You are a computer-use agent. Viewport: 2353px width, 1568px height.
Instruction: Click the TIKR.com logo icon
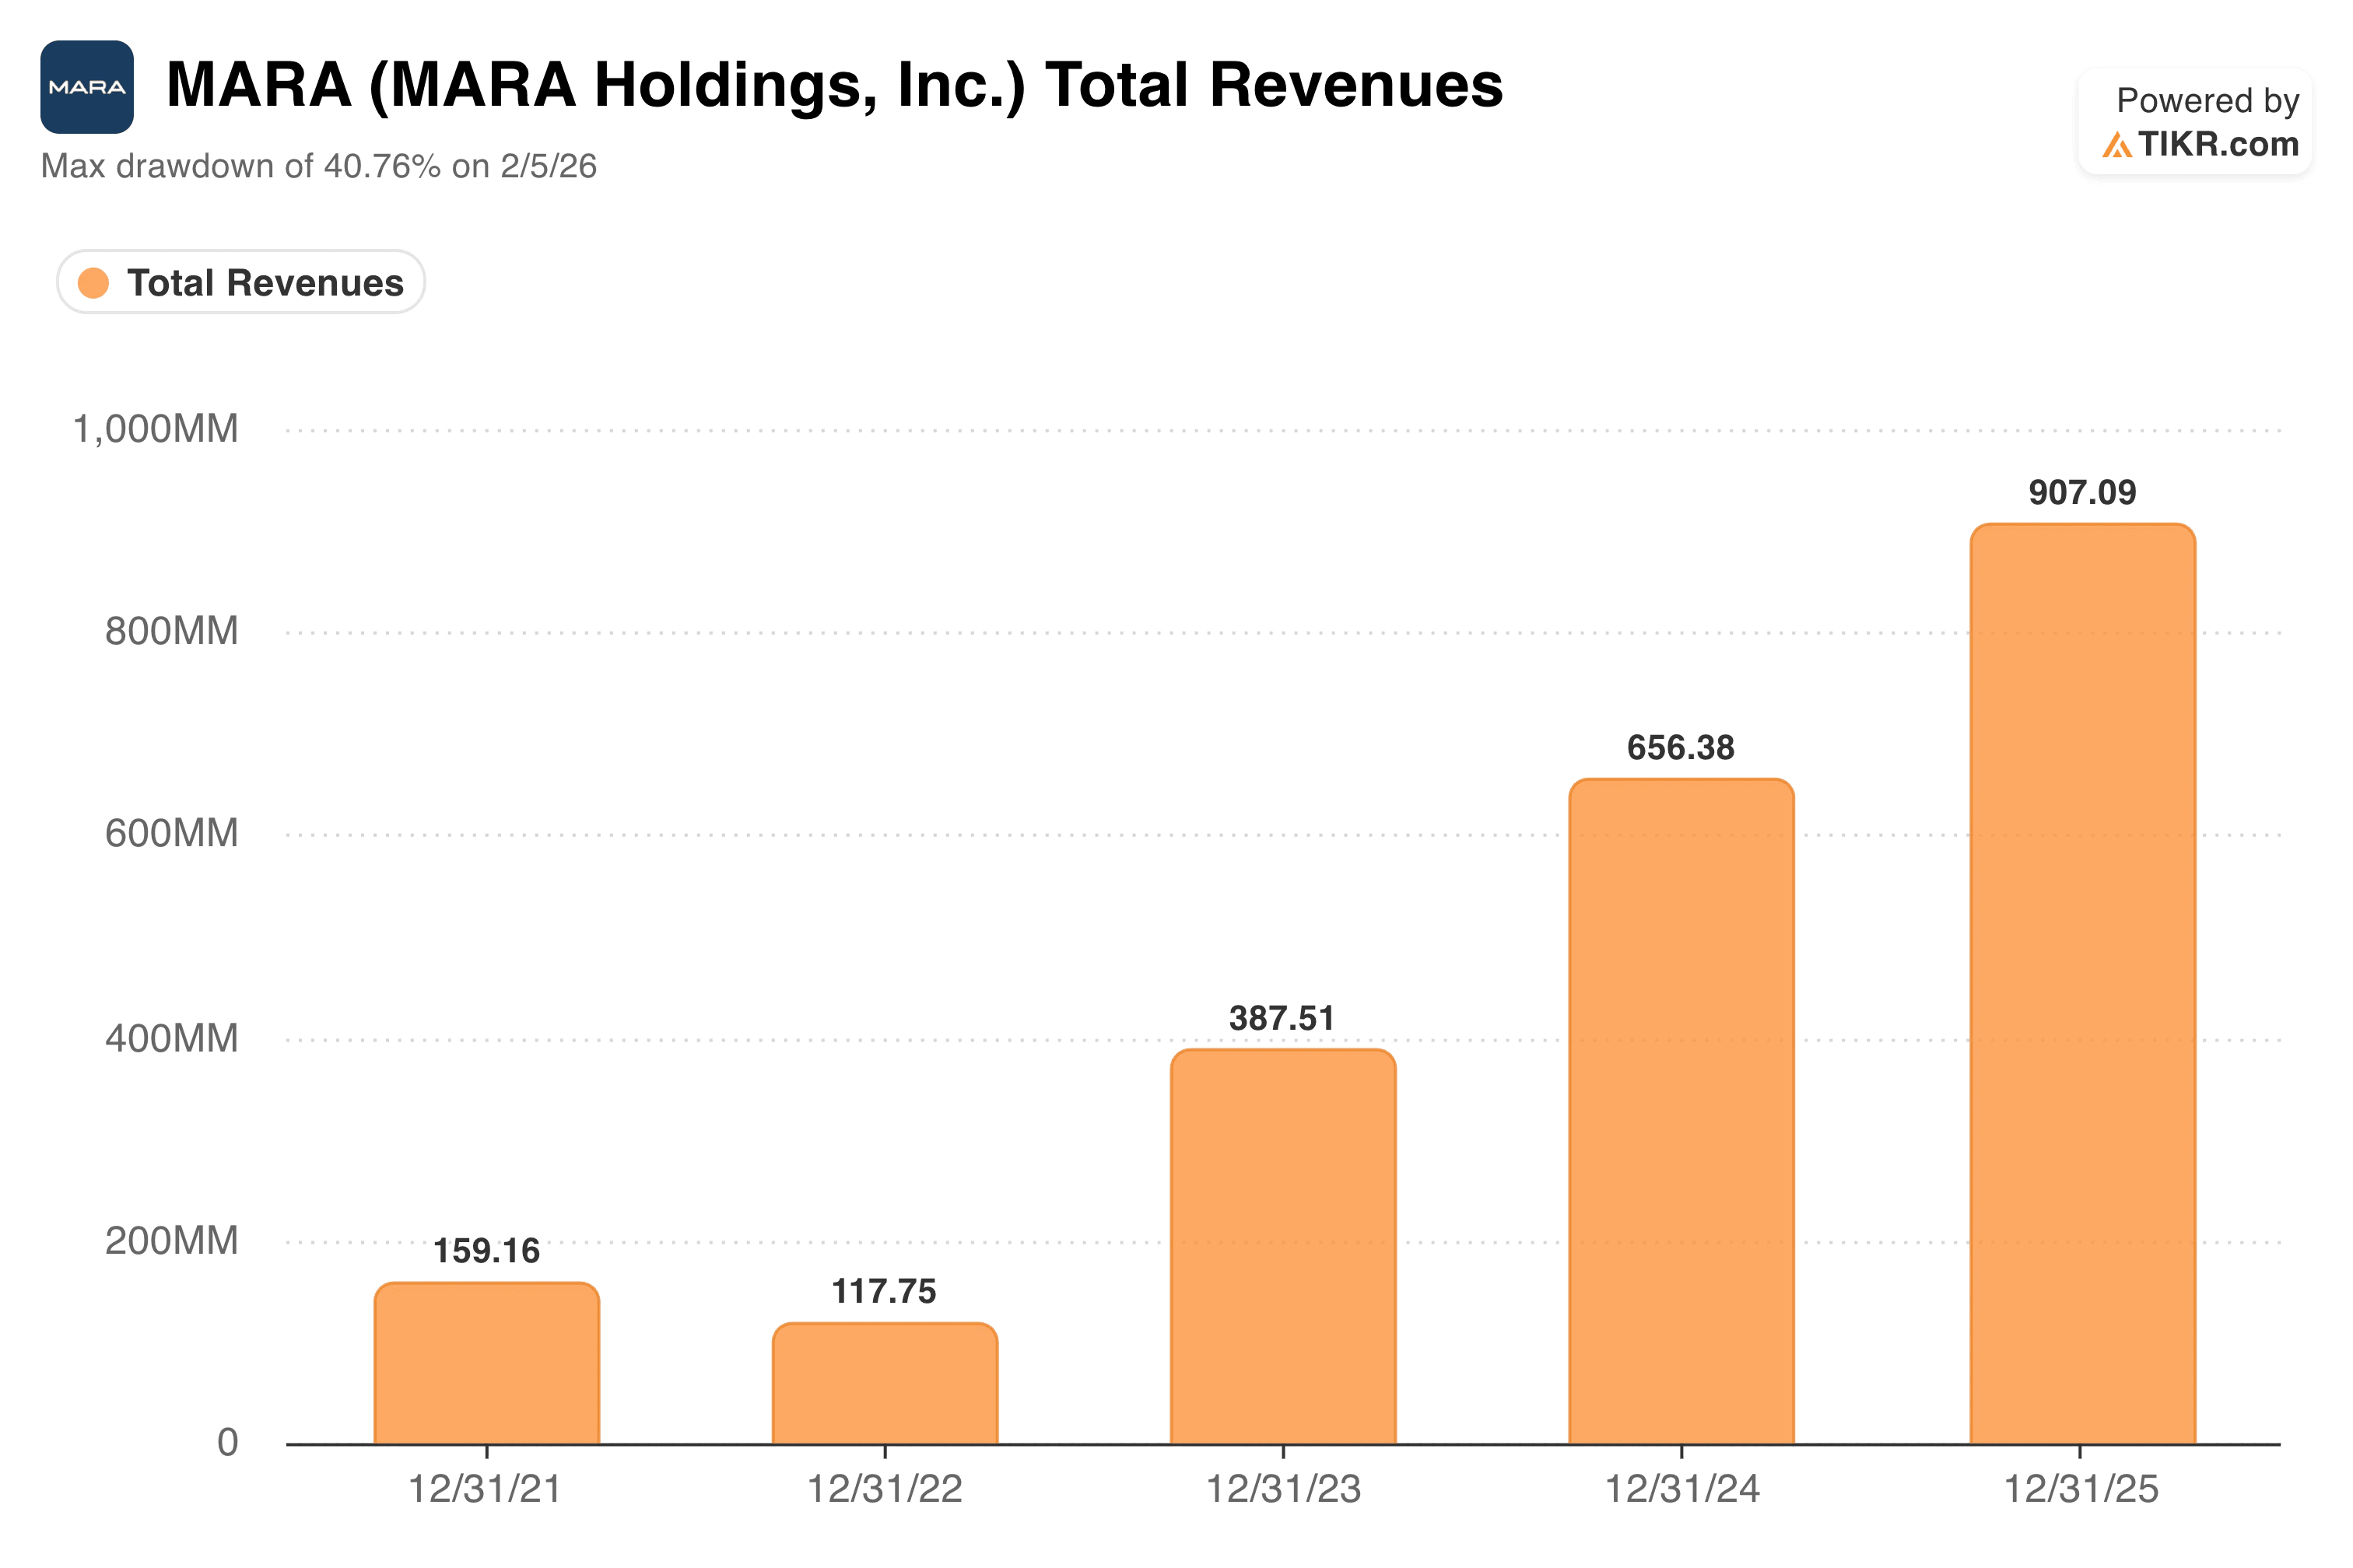(2116, 145)
